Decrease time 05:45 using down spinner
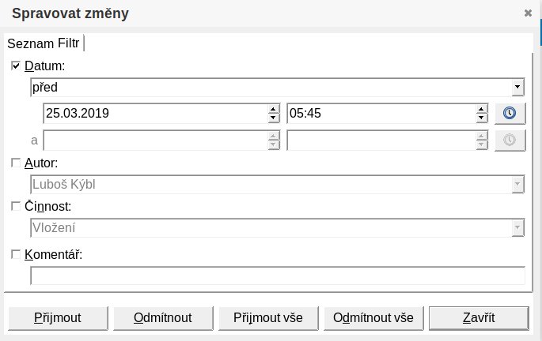The width and height of the screenshot is (542, 341). point(481,118)
